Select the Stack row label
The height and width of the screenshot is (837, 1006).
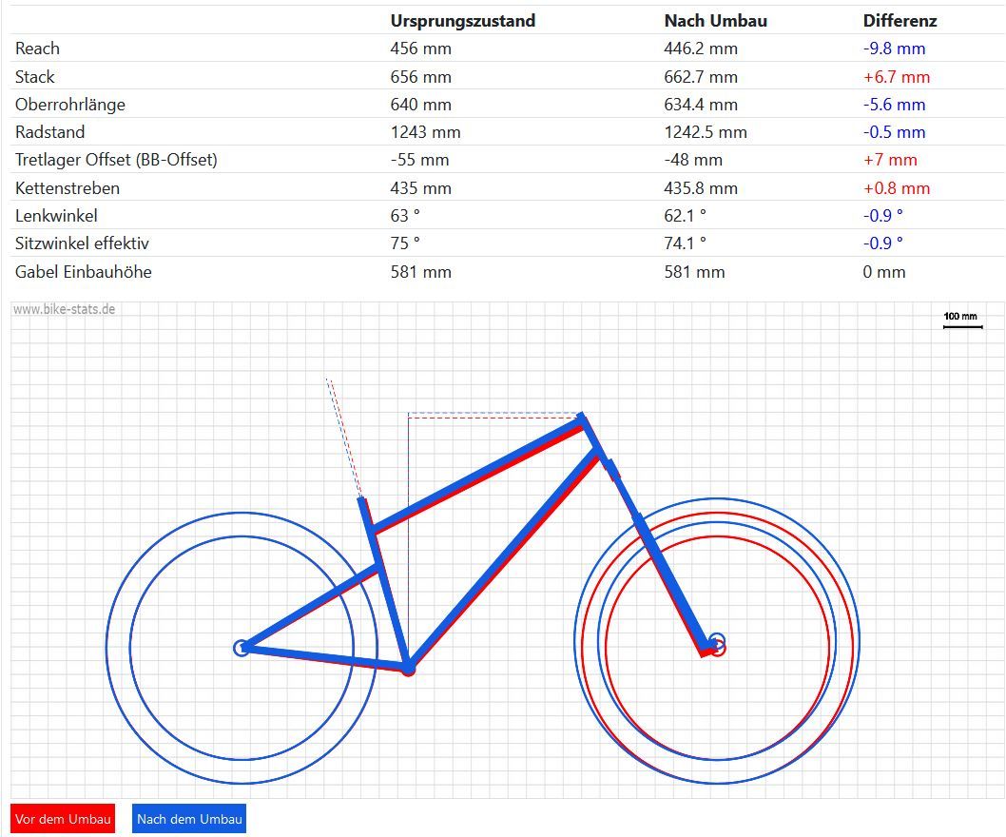(34, 77)
